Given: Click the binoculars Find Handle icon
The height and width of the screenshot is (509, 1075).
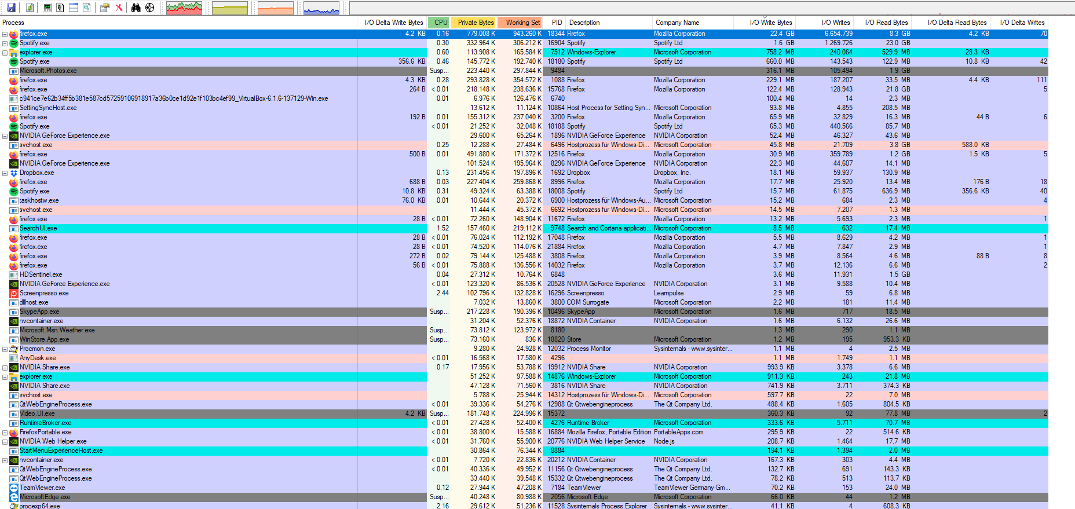Looking at the screenshot, I should (x=136, y=8).
